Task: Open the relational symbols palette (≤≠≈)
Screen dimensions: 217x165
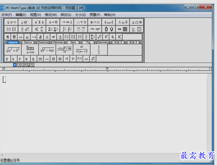Action: point(11,22)
